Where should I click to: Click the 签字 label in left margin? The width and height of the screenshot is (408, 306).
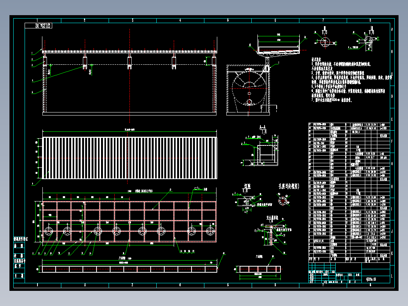18,265
